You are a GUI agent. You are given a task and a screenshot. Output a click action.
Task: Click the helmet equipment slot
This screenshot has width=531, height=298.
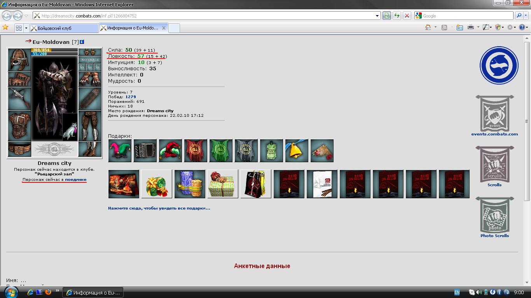tap(19, 60)
